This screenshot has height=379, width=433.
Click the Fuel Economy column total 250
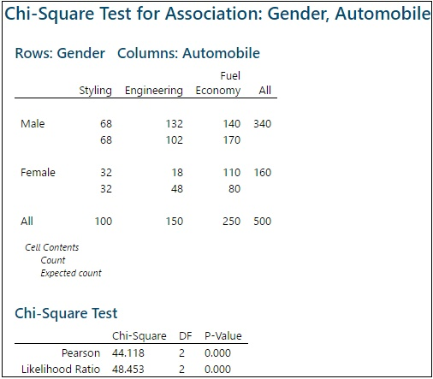[x=232, y=222]
